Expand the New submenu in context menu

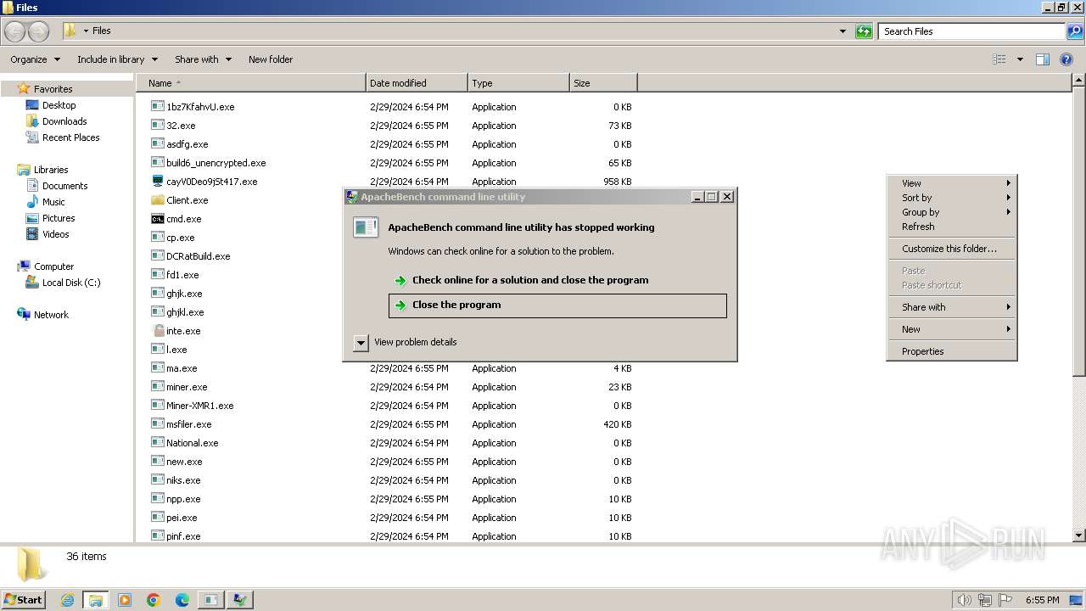tap(952, 329)
